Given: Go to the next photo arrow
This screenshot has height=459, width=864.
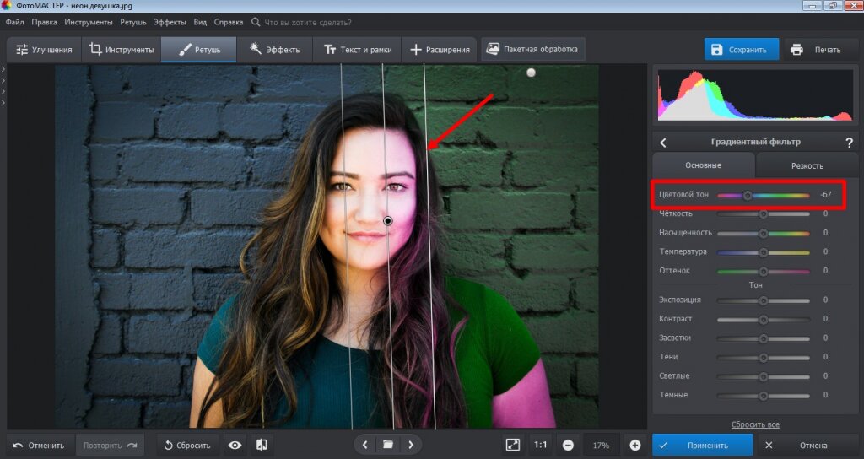Looking at the screenshot, I should point(411,445).
